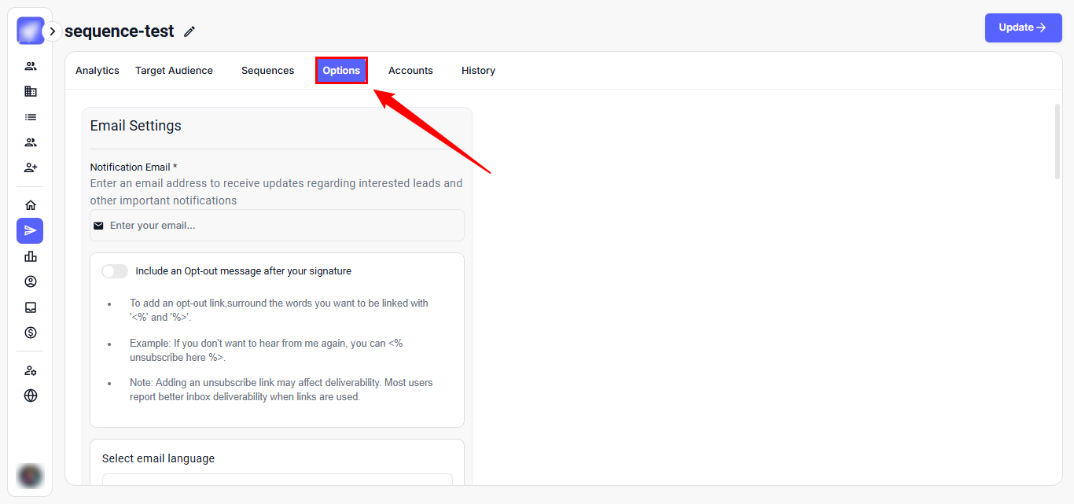Open the email language dropdown
The height and width of the screenshot is (504, 1074).
pyautogui.click(x=277, y=480)
